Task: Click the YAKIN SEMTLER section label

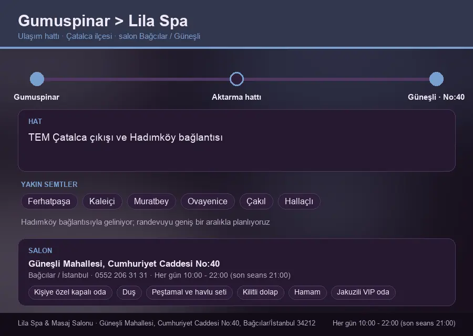Action: (49, 184)
